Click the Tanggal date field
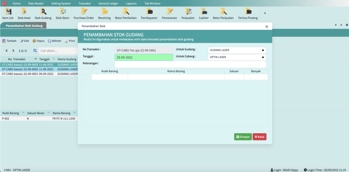 point(144,57)
